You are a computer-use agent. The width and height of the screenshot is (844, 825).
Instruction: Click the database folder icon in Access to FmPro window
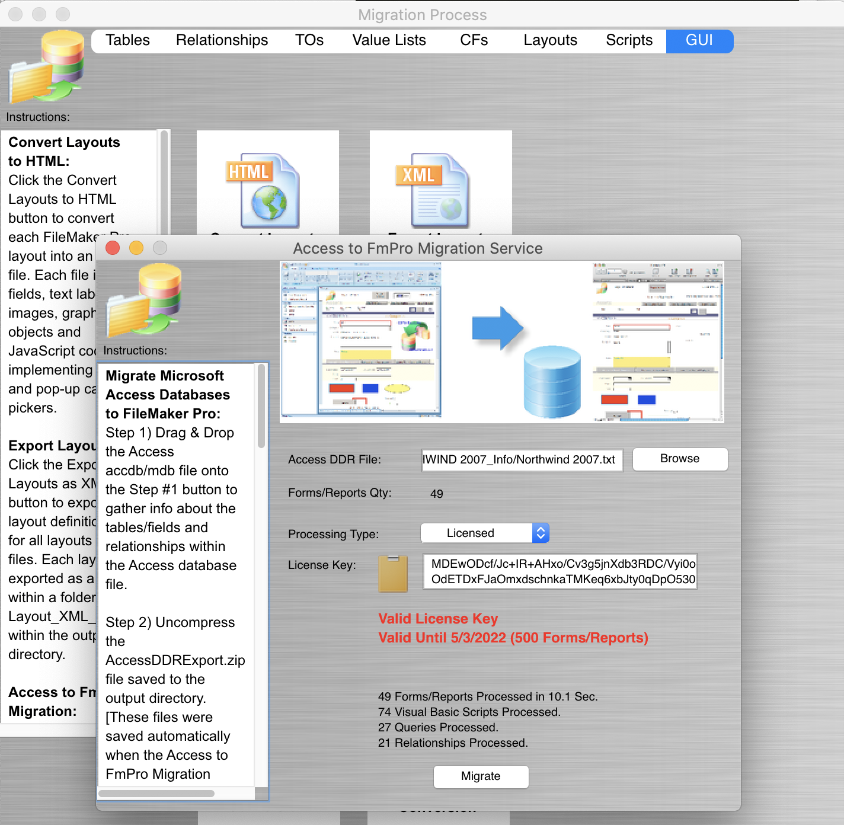tap(144, 300)
